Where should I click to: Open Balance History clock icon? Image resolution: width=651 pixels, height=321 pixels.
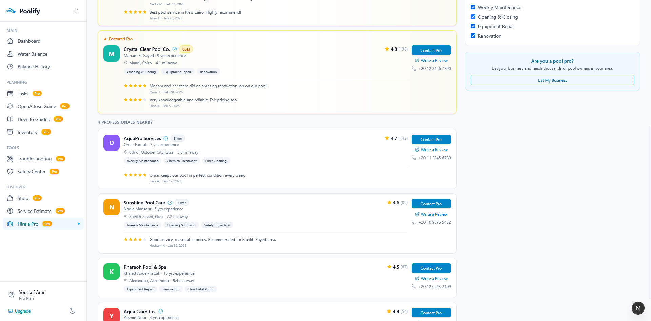pos(10,67)
